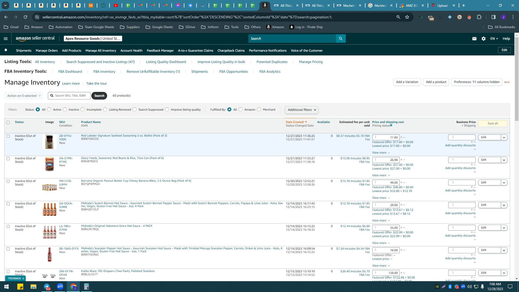Open Chrome's three-dot menu

(513, 17)
